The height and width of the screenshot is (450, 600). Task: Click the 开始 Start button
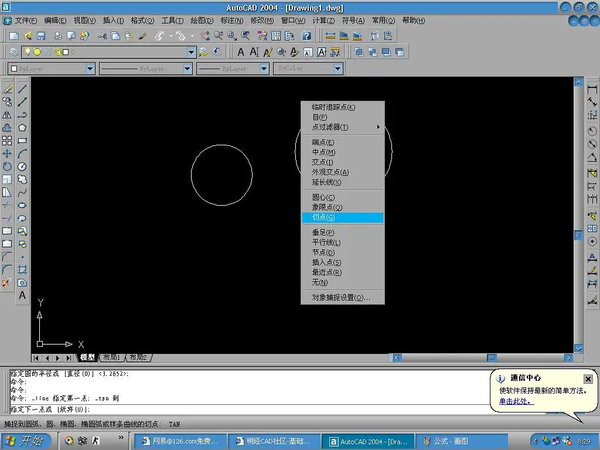click(26, 441)
